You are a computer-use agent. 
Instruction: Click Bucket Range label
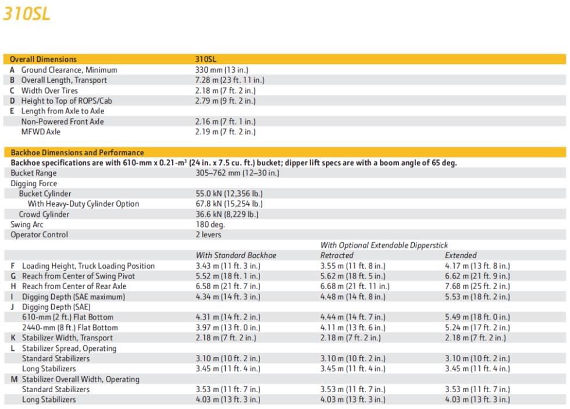pos(34,173)
